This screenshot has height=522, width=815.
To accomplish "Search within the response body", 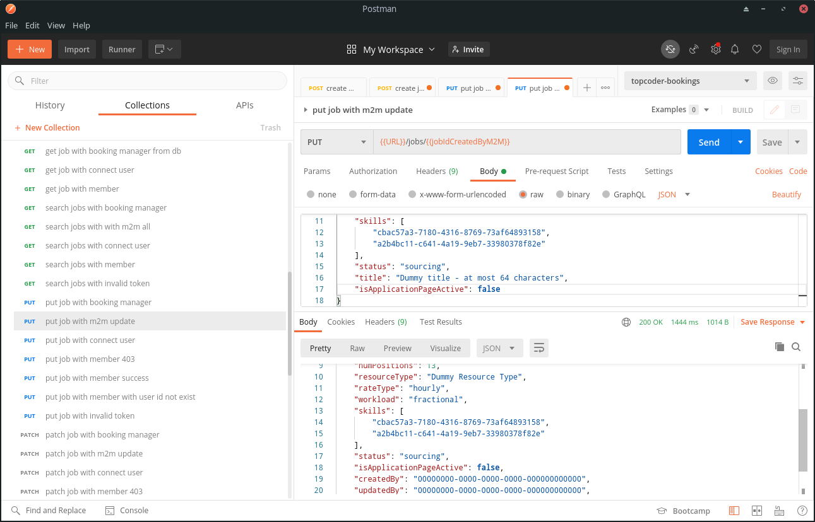I will [x=796, y=347].
